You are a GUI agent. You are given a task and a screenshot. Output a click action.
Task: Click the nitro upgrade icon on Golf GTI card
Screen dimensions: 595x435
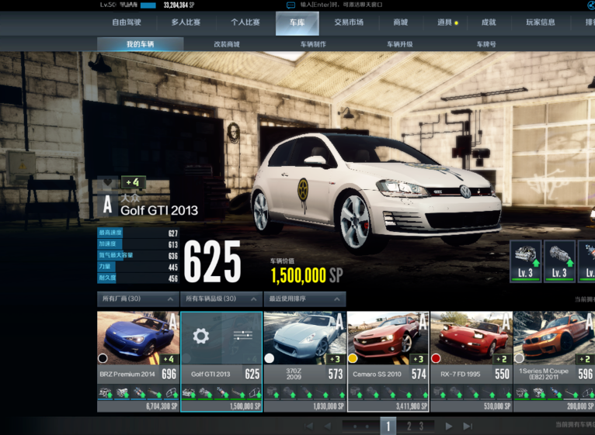(x=221, y=392)
